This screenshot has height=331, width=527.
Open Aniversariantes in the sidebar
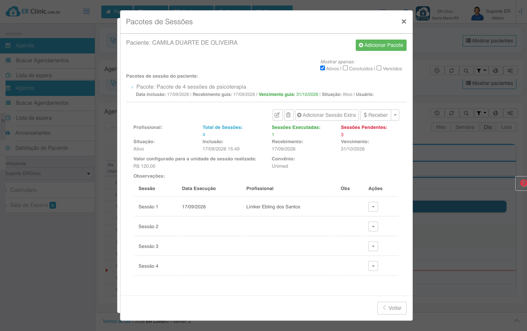point(33,133)
